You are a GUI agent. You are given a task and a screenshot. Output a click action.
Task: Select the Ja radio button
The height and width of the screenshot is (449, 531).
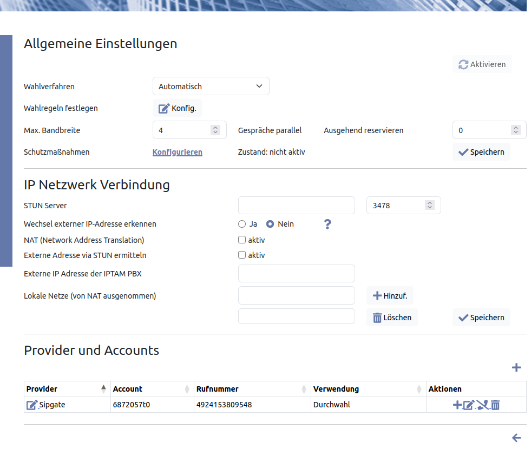242,224
